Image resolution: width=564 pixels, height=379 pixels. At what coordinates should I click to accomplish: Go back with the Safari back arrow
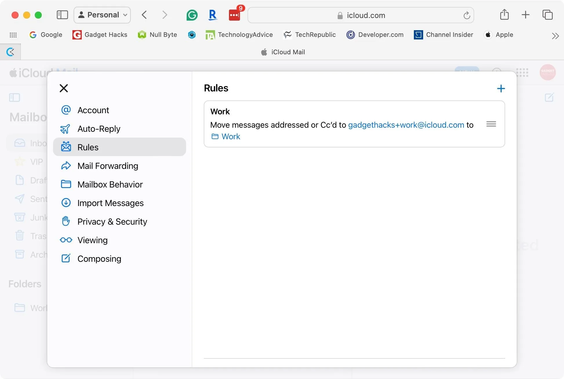[144, 15]
